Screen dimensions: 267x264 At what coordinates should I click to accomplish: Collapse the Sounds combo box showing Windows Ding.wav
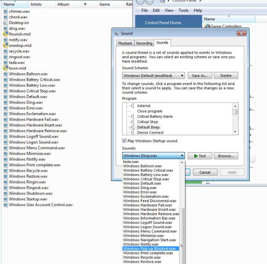(x=153, y=155)
